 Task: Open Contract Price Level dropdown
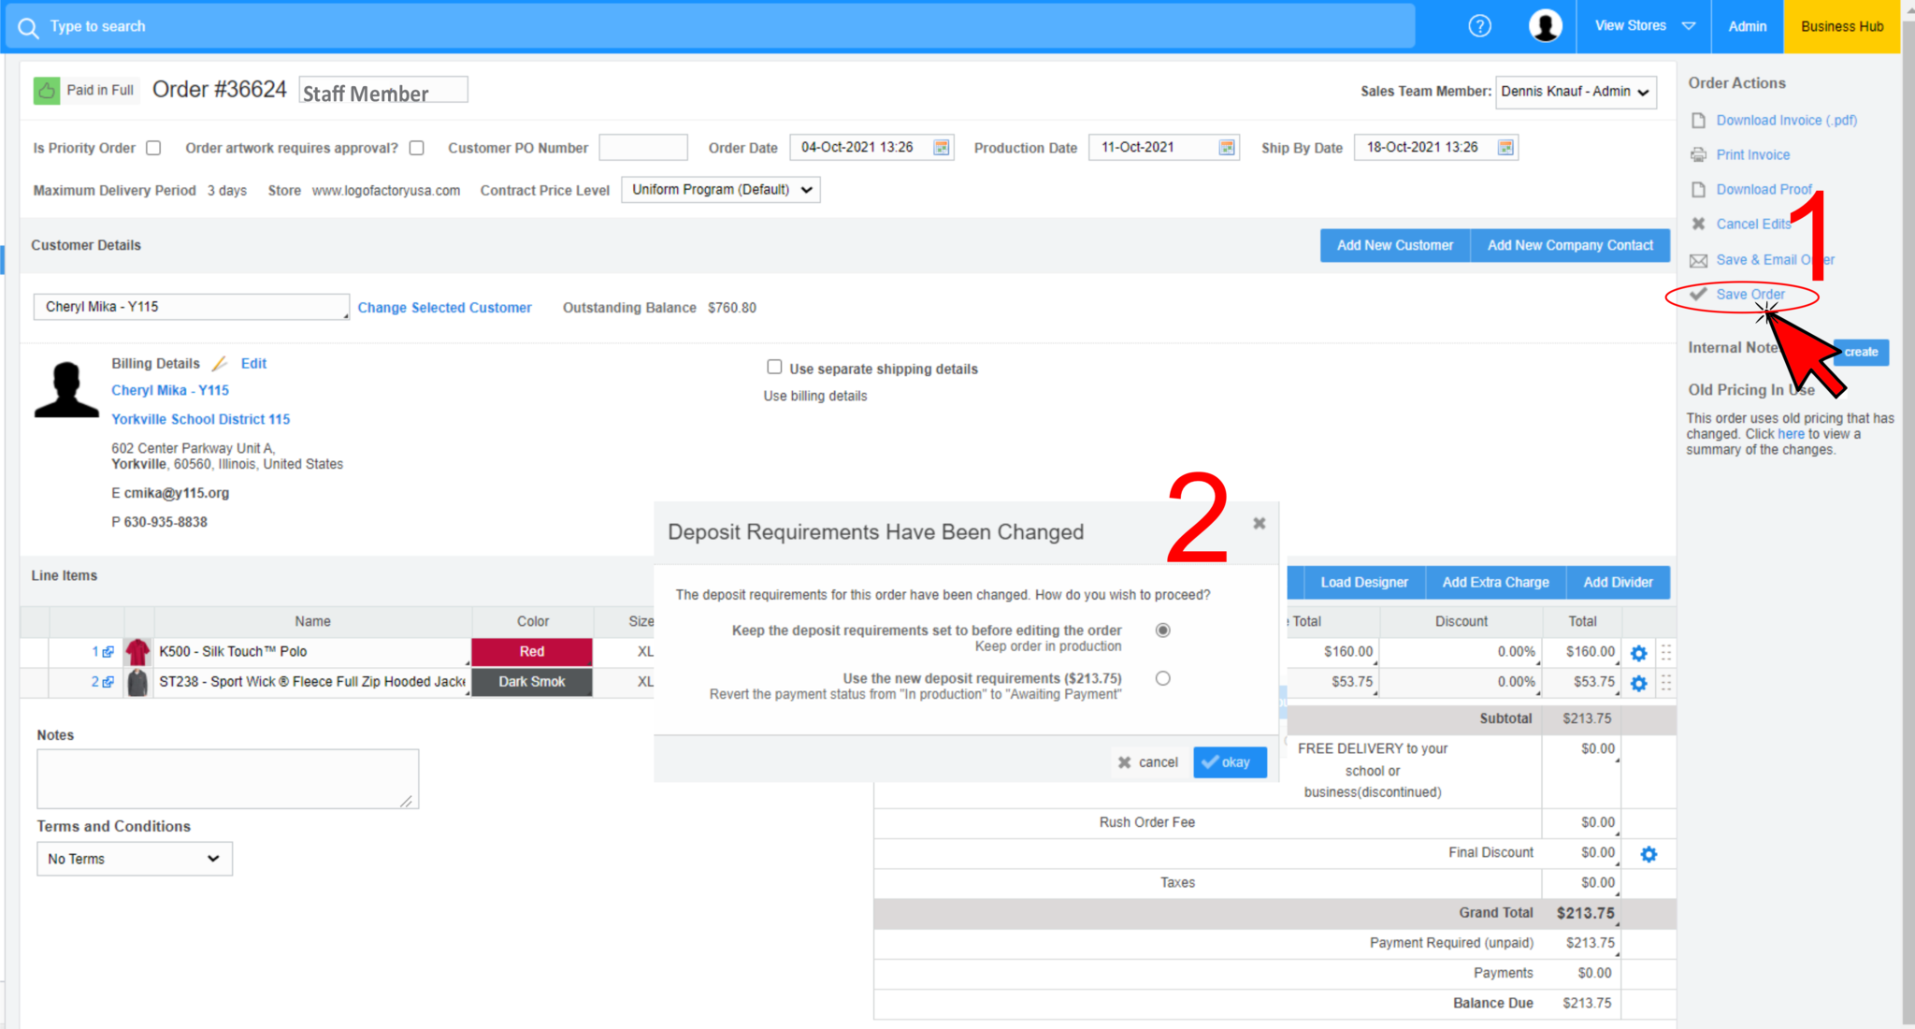[x=720, y=190]
